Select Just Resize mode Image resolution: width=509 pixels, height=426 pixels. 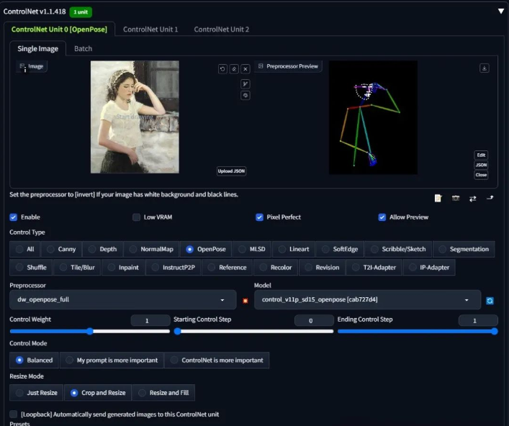[x=36, y=393]
